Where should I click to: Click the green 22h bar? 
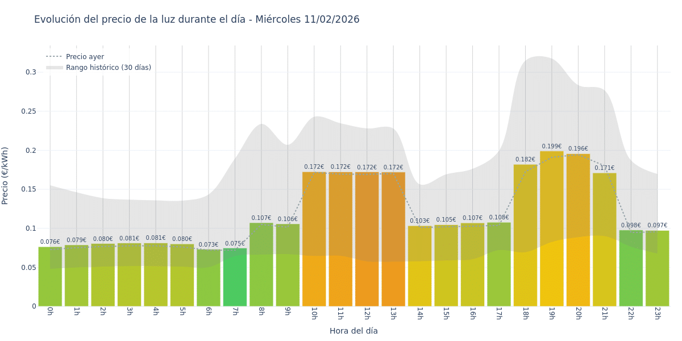click(630, 267)
